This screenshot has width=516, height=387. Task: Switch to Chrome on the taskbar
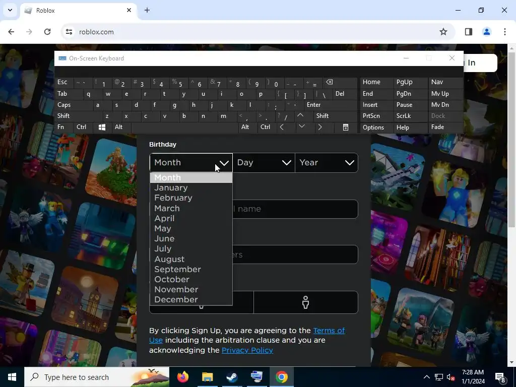282,377
